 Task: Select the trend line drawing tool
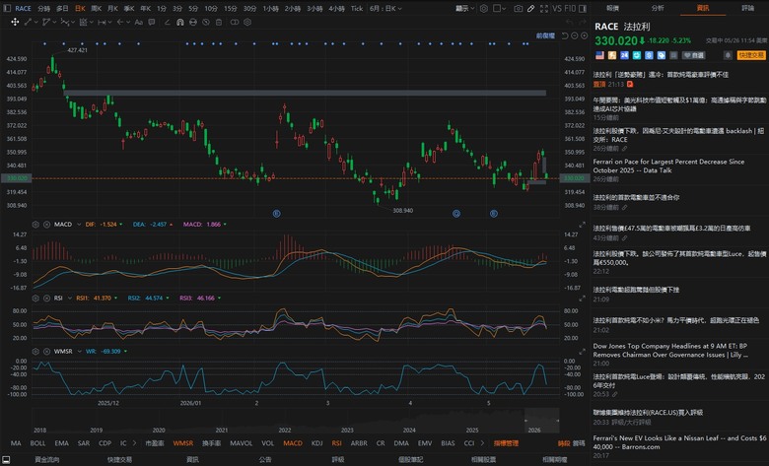click(28, 22)
